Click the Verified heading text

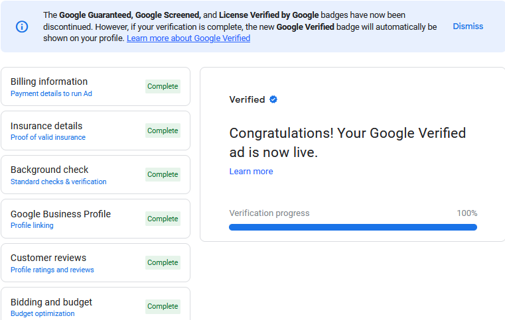[247, 99]
